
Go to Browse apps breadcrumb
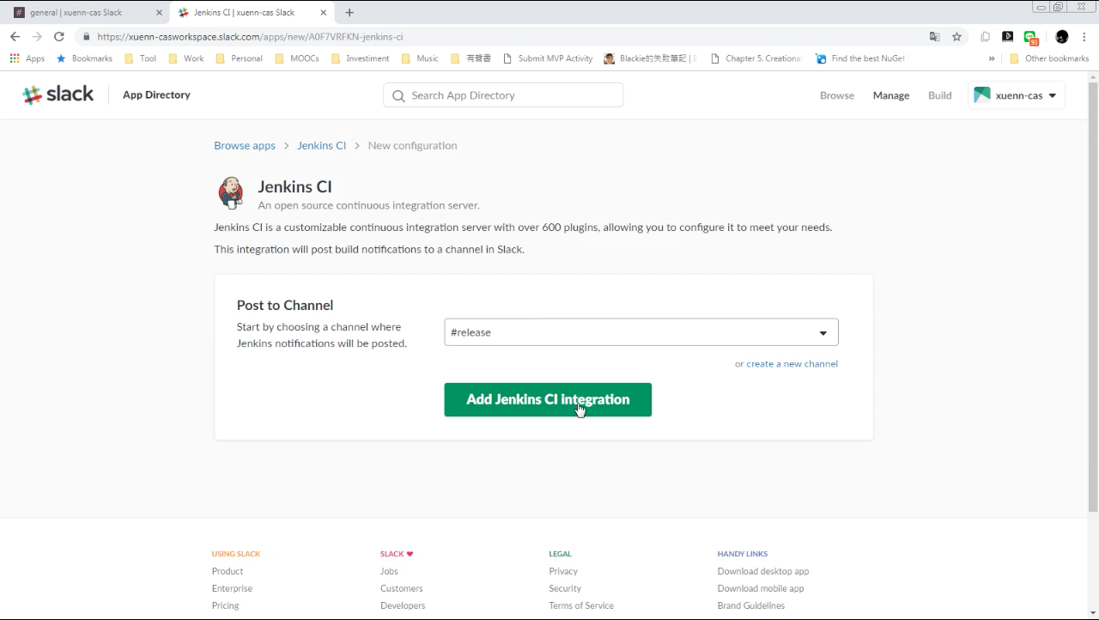(245, 146)
